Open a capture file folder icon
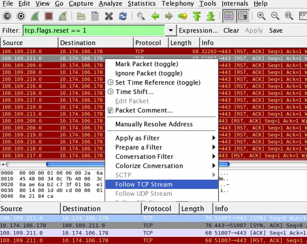 [81, 16]
